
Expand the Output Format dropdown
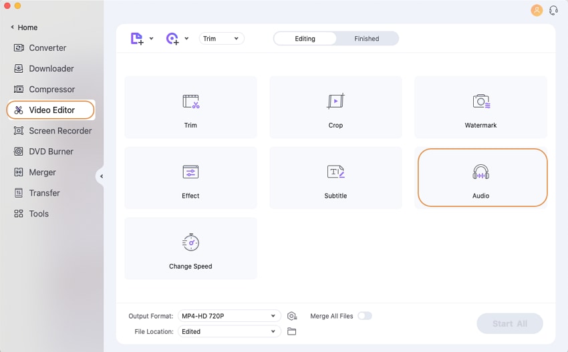click(229, 316)
